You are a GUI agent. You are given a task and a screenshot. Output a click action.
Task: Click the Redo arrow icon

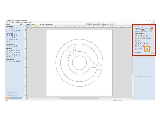(x=19, y=31)
